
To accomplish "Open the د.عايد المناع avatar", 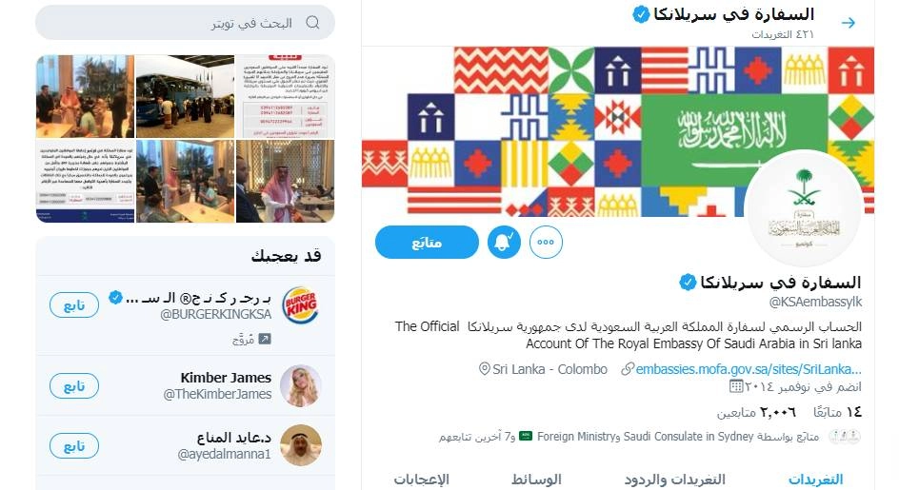I will (x=301, y=445).
